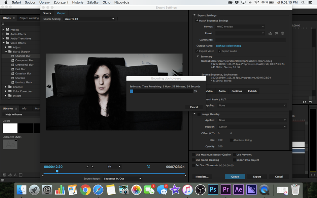Image resolution: width=317 pixels, height=198 pixels.
Task: Cancel the encoding progress dialog
Action: click(194, 107)
